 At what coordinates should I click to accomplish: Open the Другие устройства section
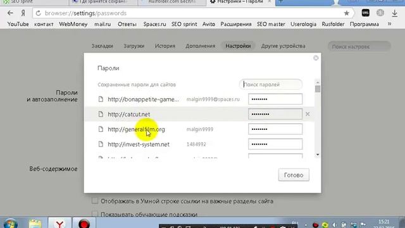coord(283,46)
